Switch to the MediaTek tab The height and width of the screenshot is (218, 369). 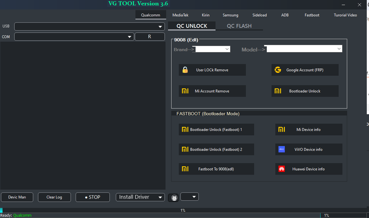pyautogui.click(x=180, y=15)
